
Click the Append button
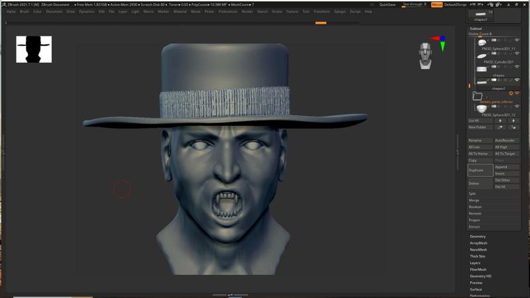507,167
